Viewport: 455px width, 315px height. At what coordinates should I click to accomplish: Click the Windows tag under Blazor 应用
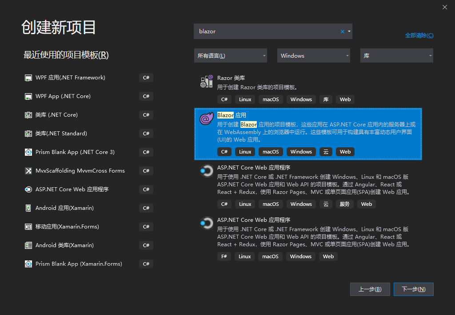coord(301,152)
